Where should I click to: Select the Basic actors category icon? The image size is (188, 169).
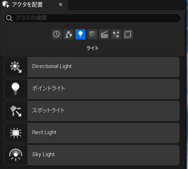(x=69, y=34)
